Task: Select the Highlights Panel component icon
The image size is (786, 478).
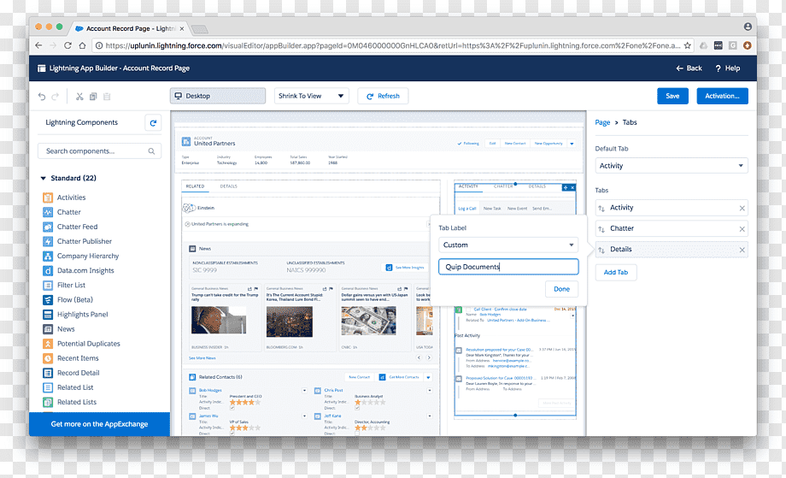Action: pos(48,315)
